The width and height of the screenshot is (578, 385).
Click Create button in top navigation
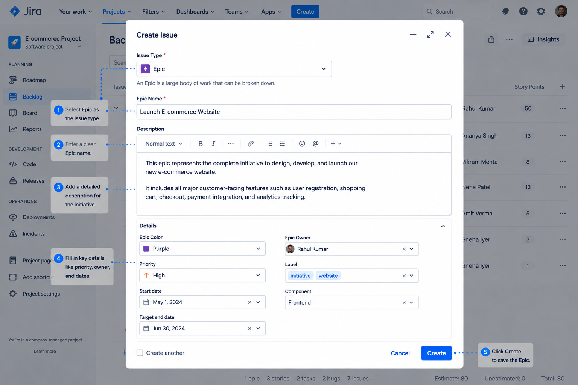coord(305,12)
